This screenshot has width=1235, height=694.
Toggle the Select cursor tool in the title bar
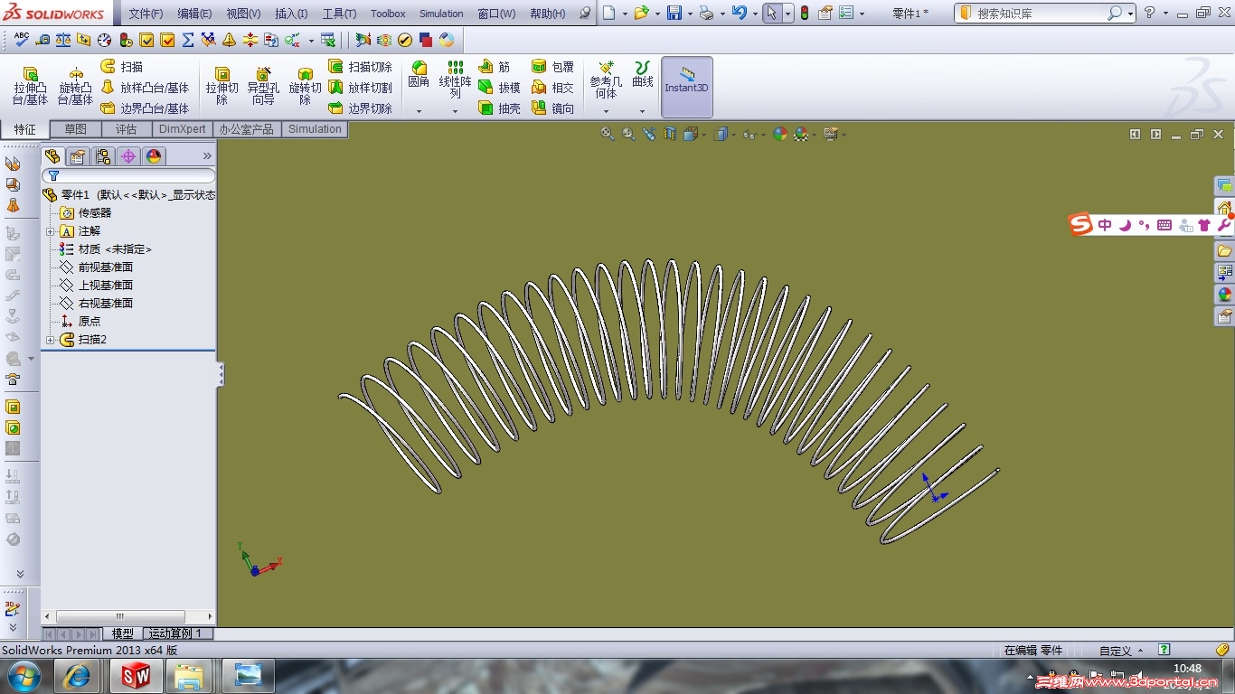pos(771,14)
